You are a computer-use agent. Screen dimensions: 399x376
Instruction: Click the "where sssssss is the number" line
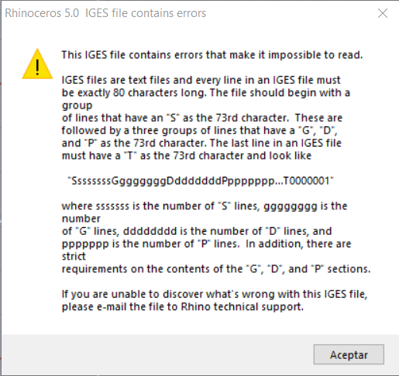click(x=205, y=206)
